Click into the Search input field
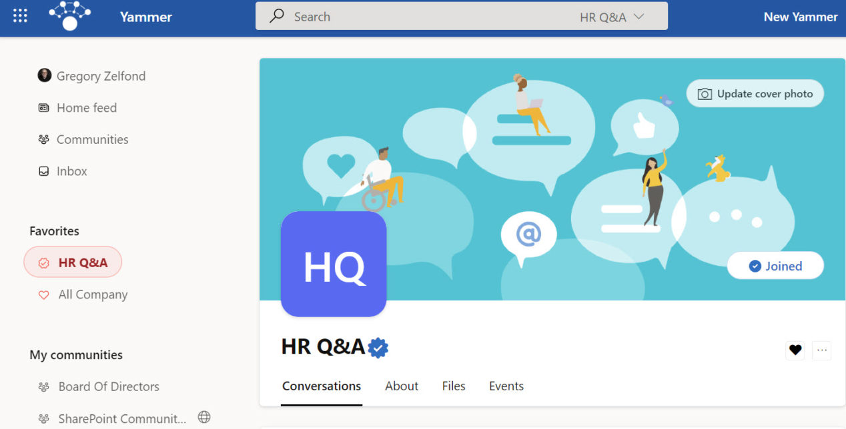846x429 pixels. 427,17
